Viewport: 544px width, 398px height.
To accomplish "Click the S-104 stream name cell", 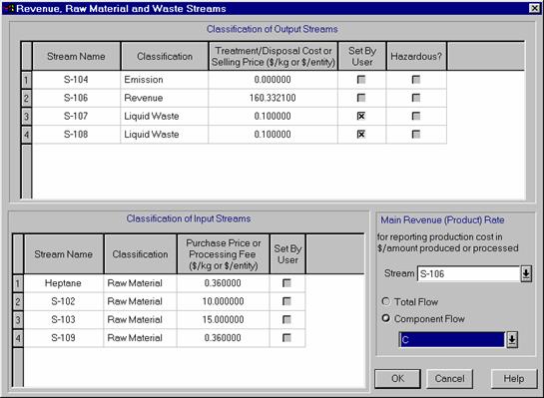I will click(x=76, y=80).
